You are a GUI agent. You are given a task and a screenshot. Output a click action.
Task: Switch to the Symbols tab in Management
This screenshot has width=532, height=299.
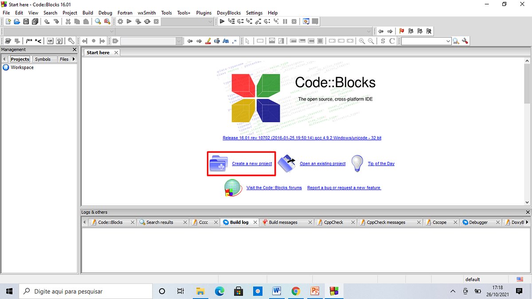(x=43, y=59)
